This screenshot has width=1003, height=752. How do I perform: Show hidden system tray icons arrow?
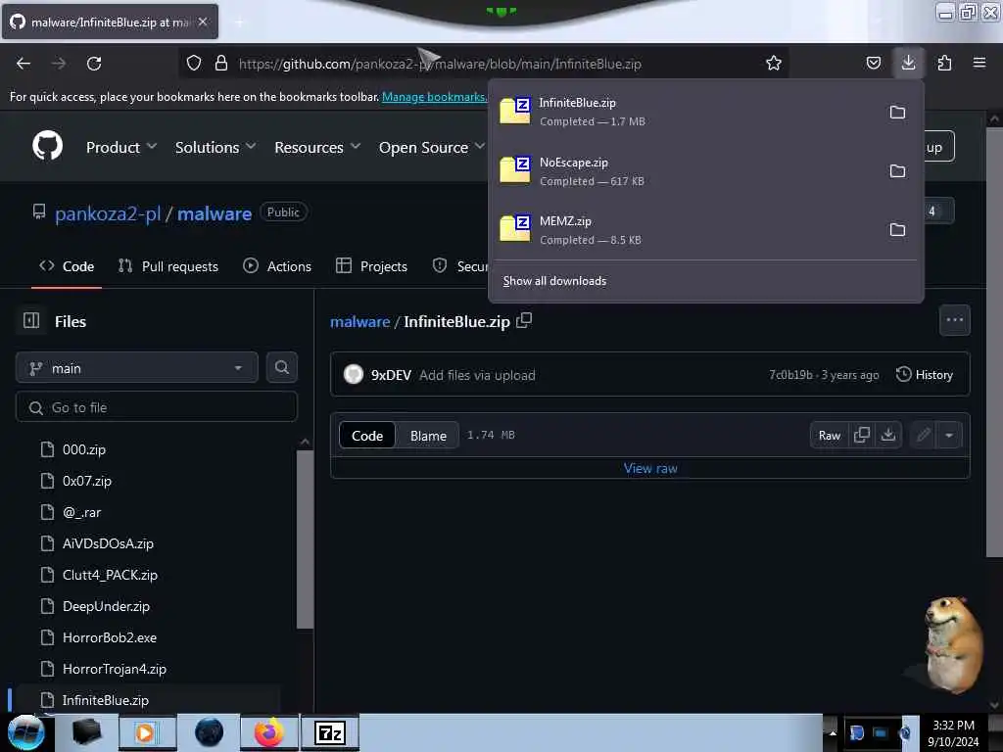pyautogui.click(x=833, y=732)
